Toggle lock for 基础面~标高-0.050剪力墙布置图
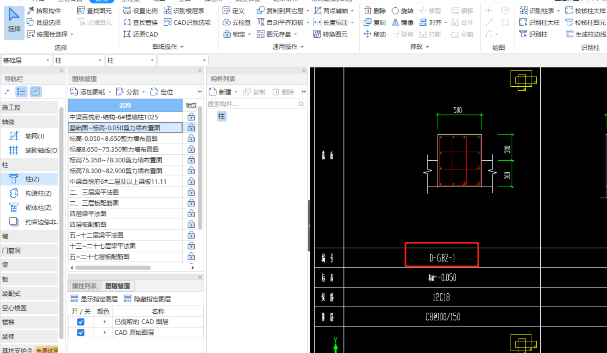Image resolution: width=607 pixels, height=353 pixels. pos(191,128)
